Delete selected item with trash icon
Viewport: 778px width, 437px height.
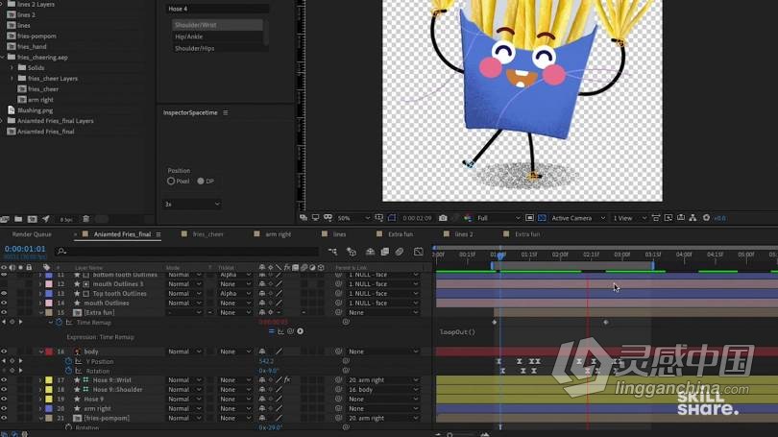coord(85,219)
